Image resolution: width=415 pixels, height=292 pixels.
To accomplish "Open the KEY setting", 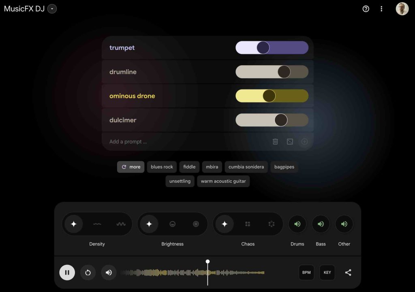I will (327, 273).
